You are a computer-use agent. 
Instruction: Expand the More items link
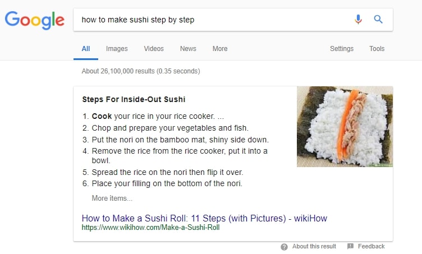click(x=112, y=198)
